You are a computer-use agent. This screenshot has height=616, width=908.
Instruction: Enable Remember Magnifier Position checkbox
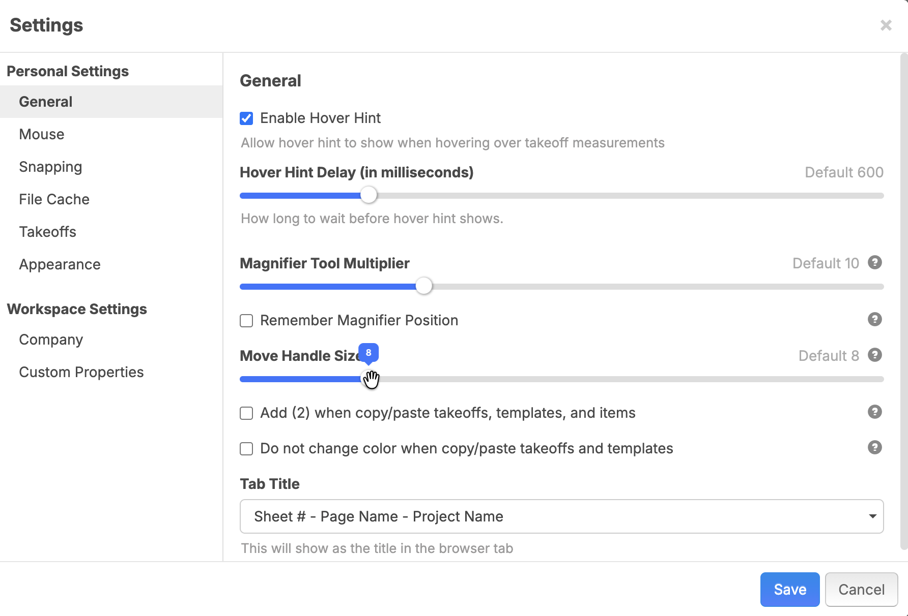coord(246,321)
